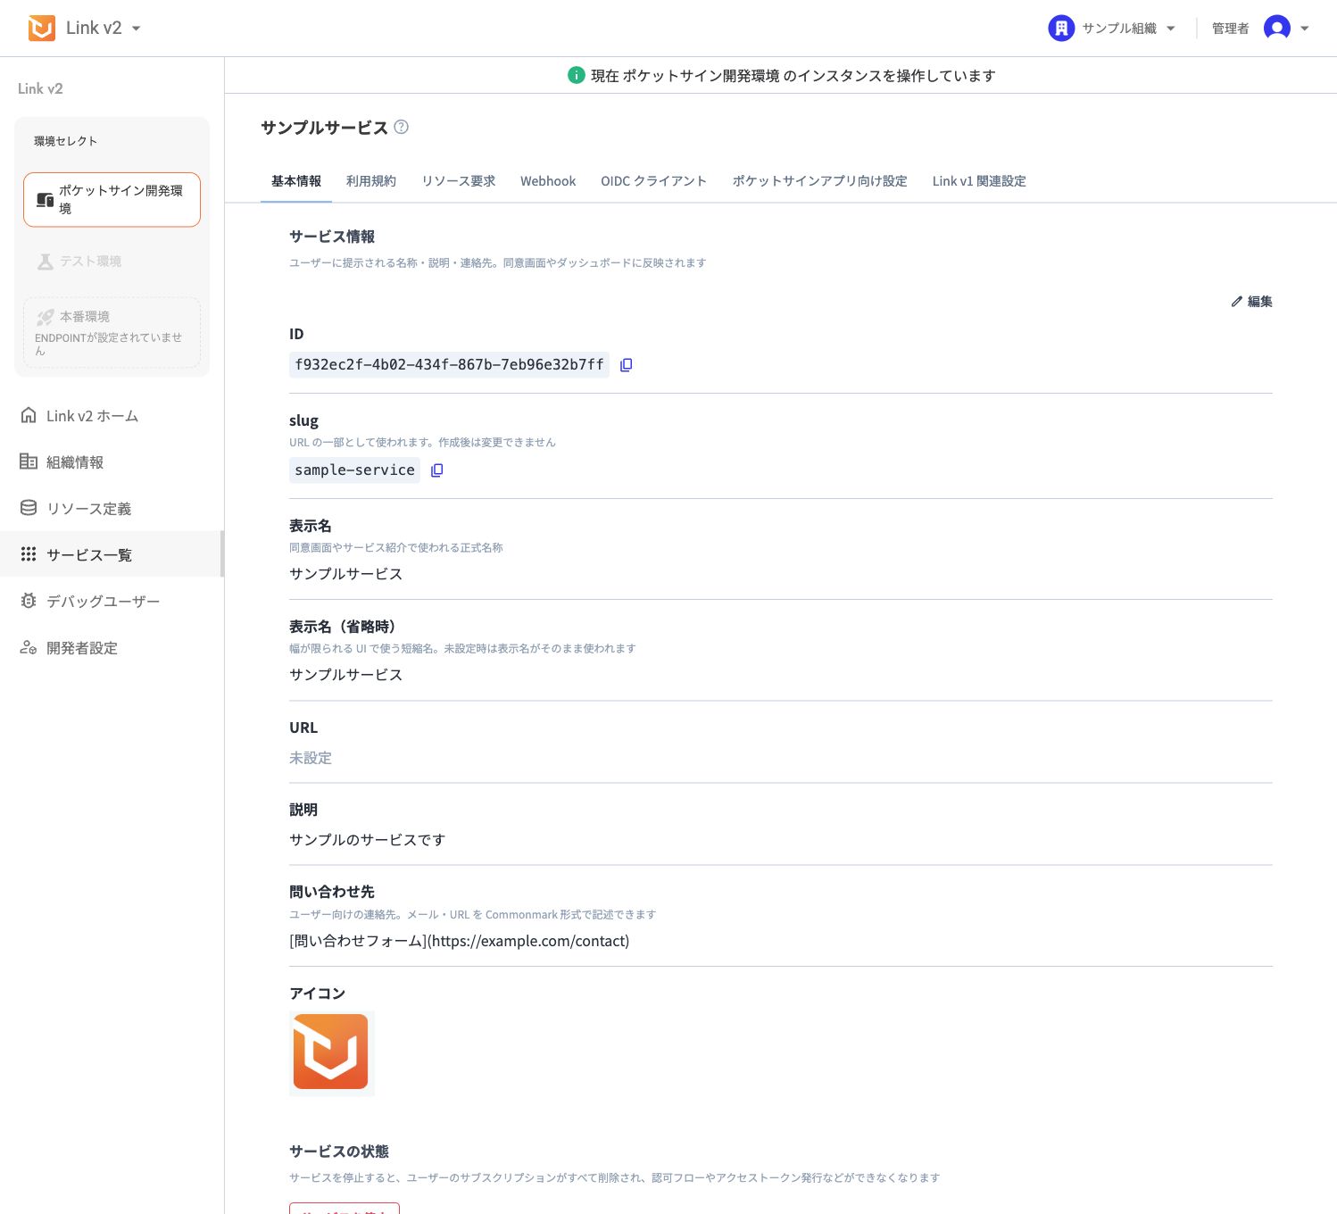Switch to the Webhook tab

(x=548, y=181)
